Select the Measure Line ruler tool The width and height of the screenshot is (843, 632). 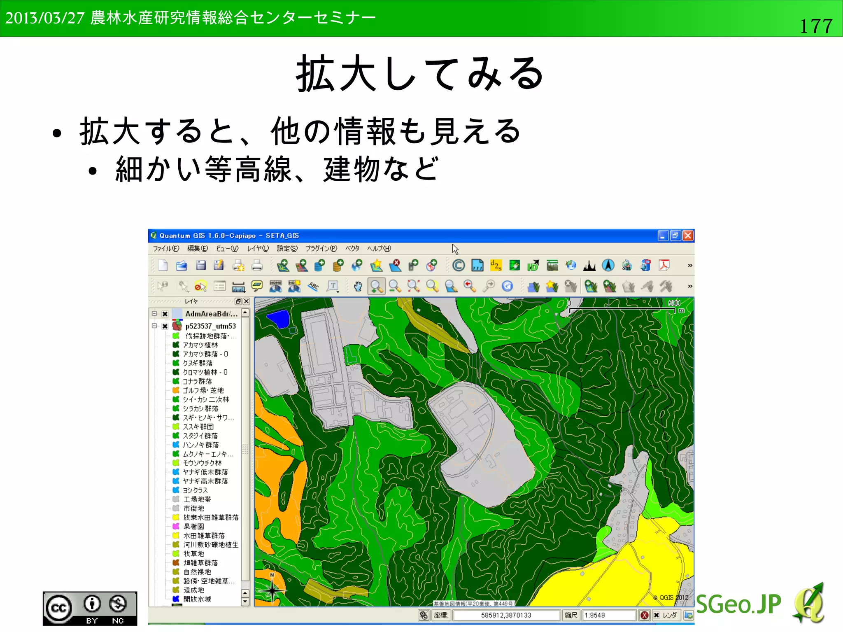pos(238,286)
